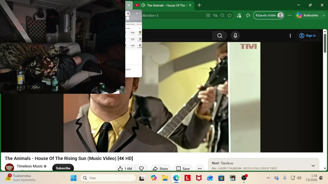Mute the tab using speaker icon

[x=143, y=5]
